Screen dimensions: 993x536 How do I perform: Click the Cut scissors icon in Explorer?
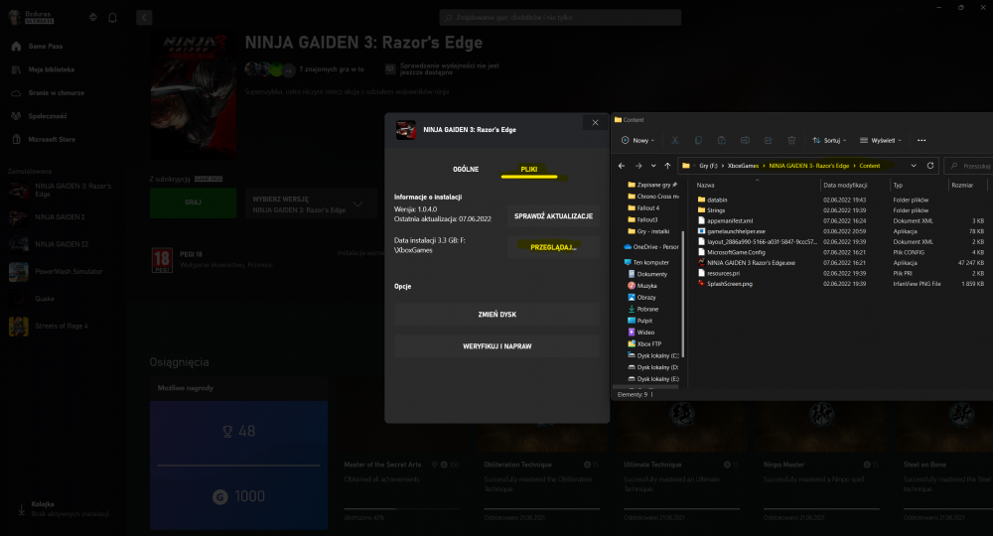[x=675, y=141]
